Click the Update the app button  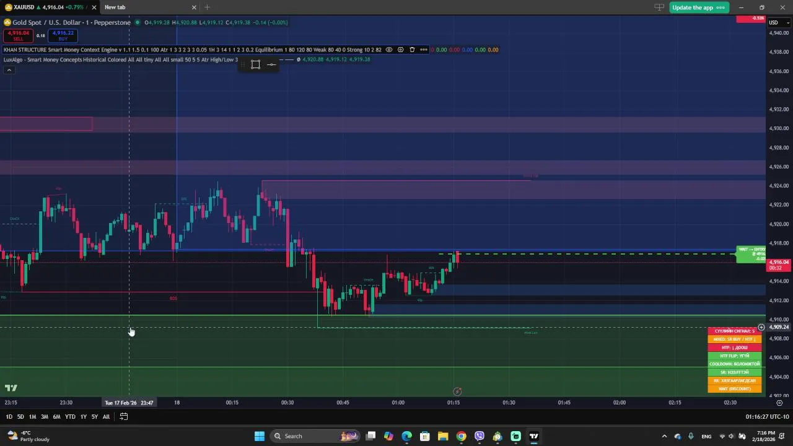[699, 7]
